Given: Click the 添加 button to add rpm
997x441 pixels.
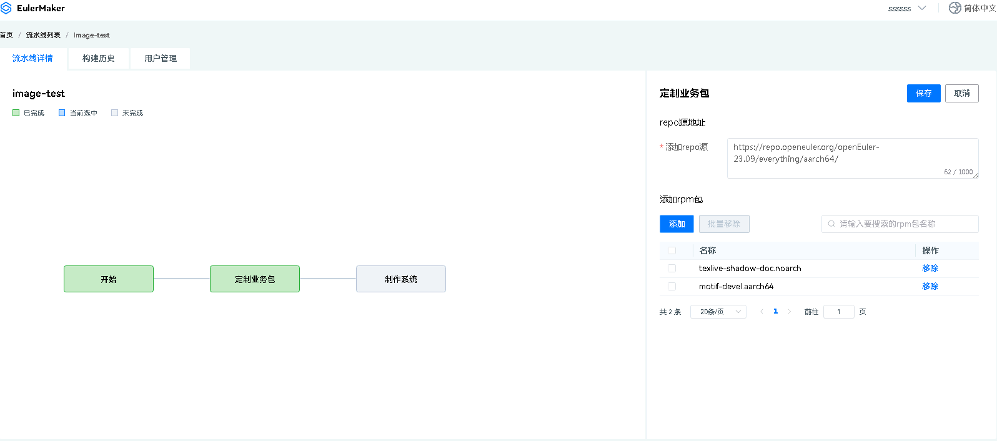Looking at the screenshot, I should [x=677, y=224].
